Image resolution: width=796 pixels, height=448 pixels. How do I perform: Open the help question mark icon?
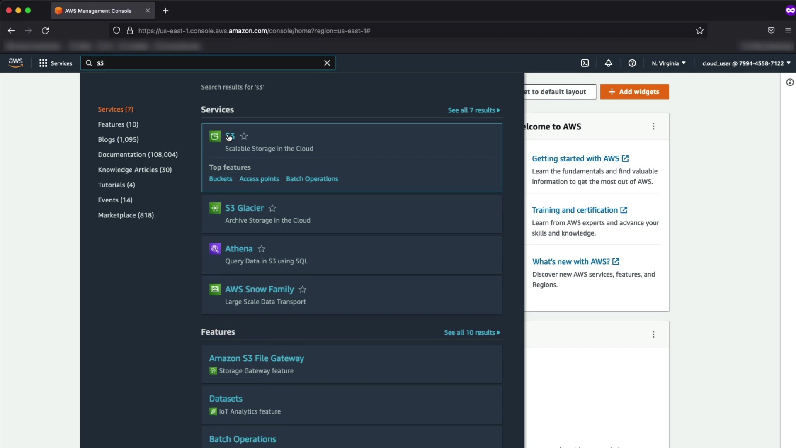pos(632,63)
